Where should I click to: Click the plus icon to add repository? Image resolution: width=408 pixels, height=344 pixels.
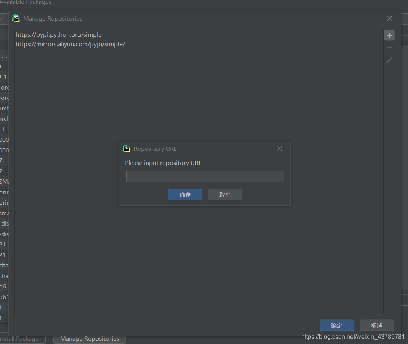[389, 35]
